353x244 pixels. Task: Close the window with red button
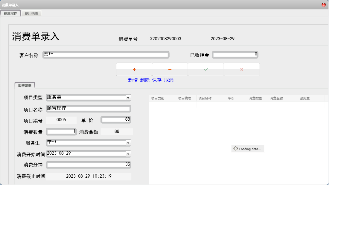click(x=324, y=5)
